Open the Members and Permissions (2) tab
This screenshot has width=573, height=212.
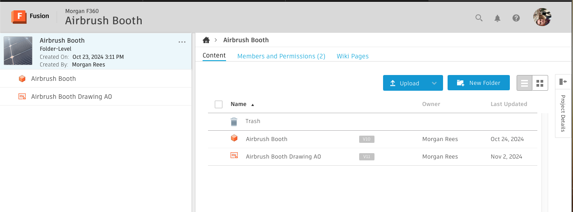[281, 56]
